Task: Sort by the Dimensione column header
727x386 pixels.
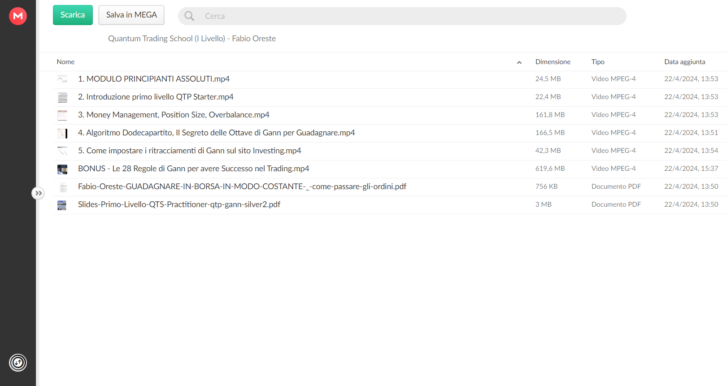Action: point(553,62)
